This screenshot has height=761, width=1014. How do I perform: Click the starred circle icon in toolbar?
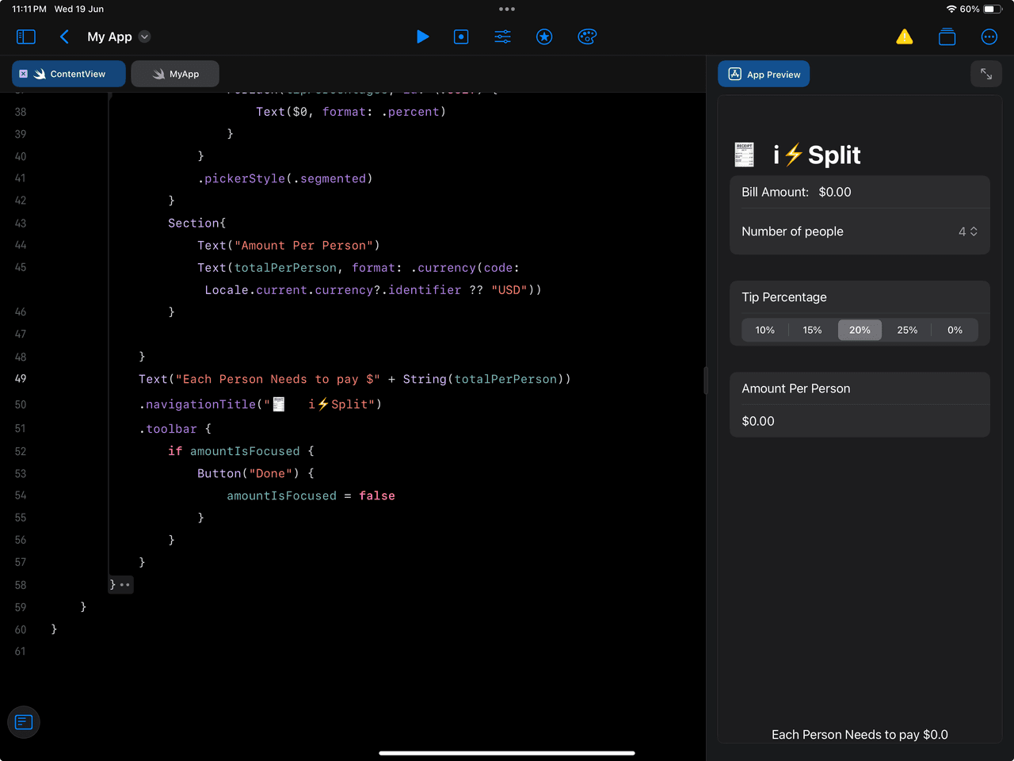tap(544, 36)
